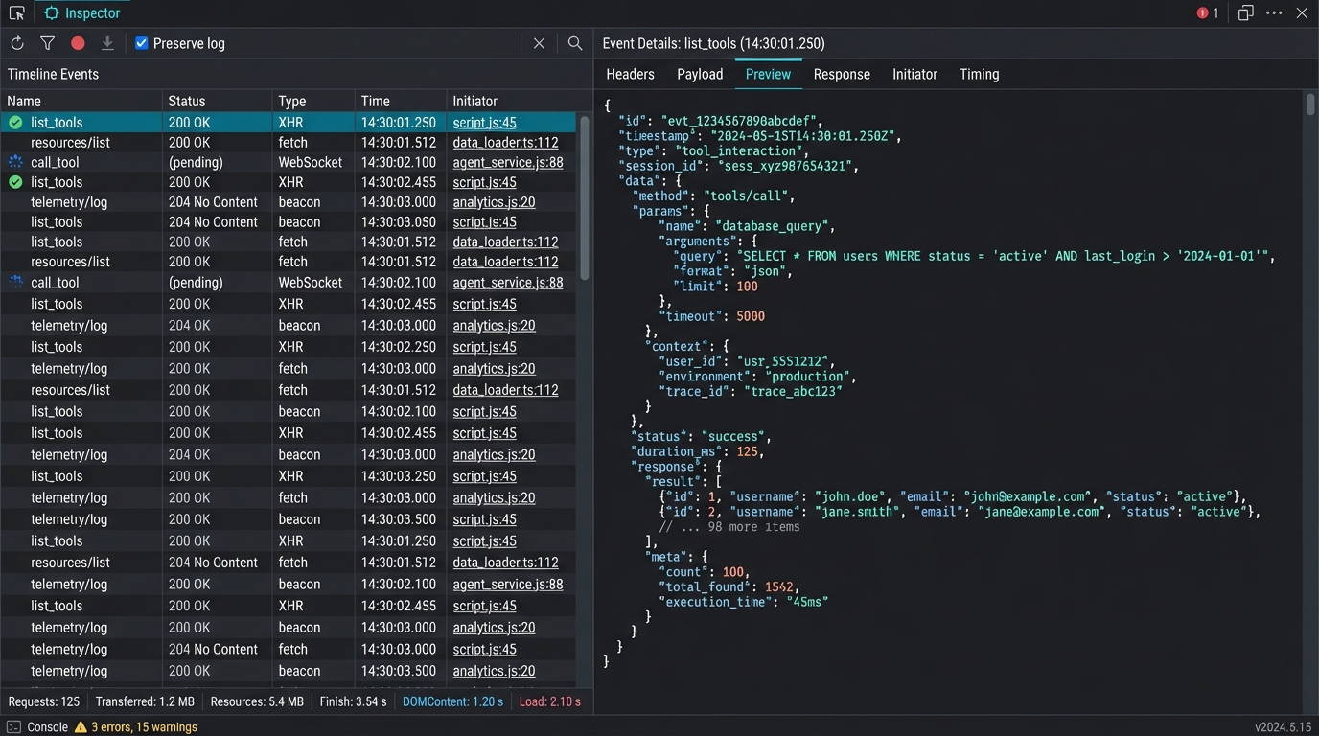The height and width of the screenshot is (736, 1319).
Task: Refresh the timeline events list
Action: click(16, 43)
